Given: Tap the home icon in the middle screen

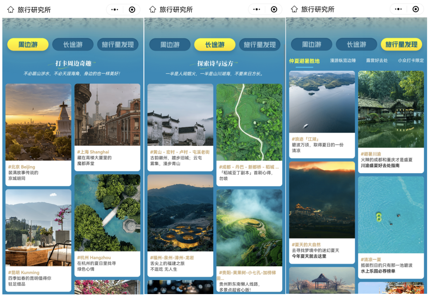Looking at the screenshot, I should click(x=153, y=10).
